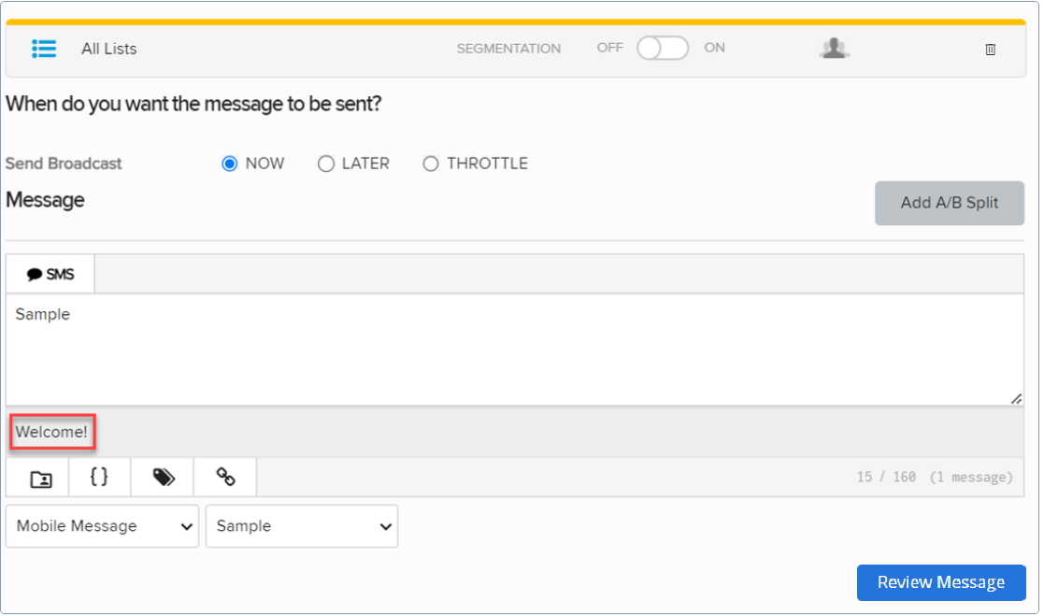This screenshot has height=616, width=1044.
Task: Click the list icon beside All Lists
Action: (x=44, y=49)
